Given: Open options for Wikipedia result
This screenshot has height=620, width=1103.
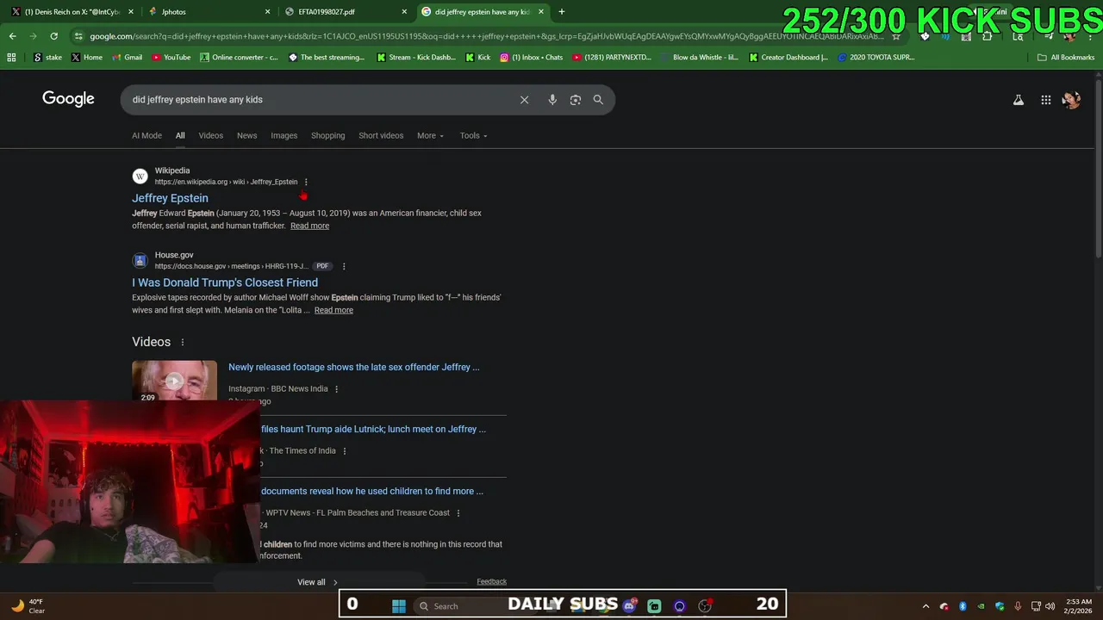Looking at the screenshot, I should [306, 182].
